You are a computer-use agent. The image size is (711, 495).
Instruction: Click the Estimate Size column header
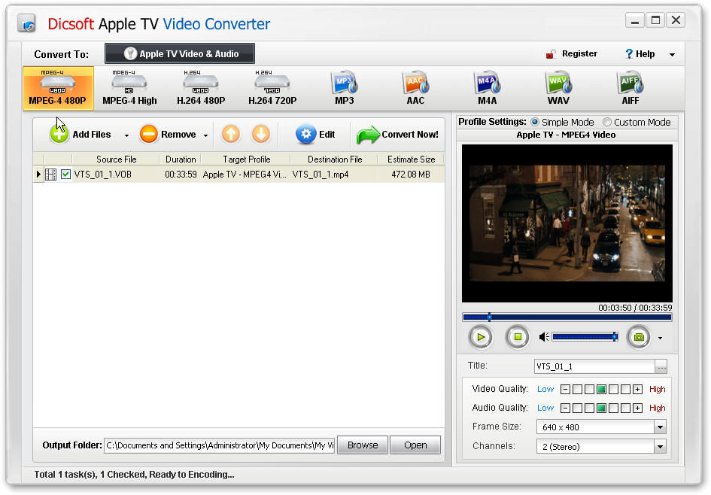[x=411, y=159]
